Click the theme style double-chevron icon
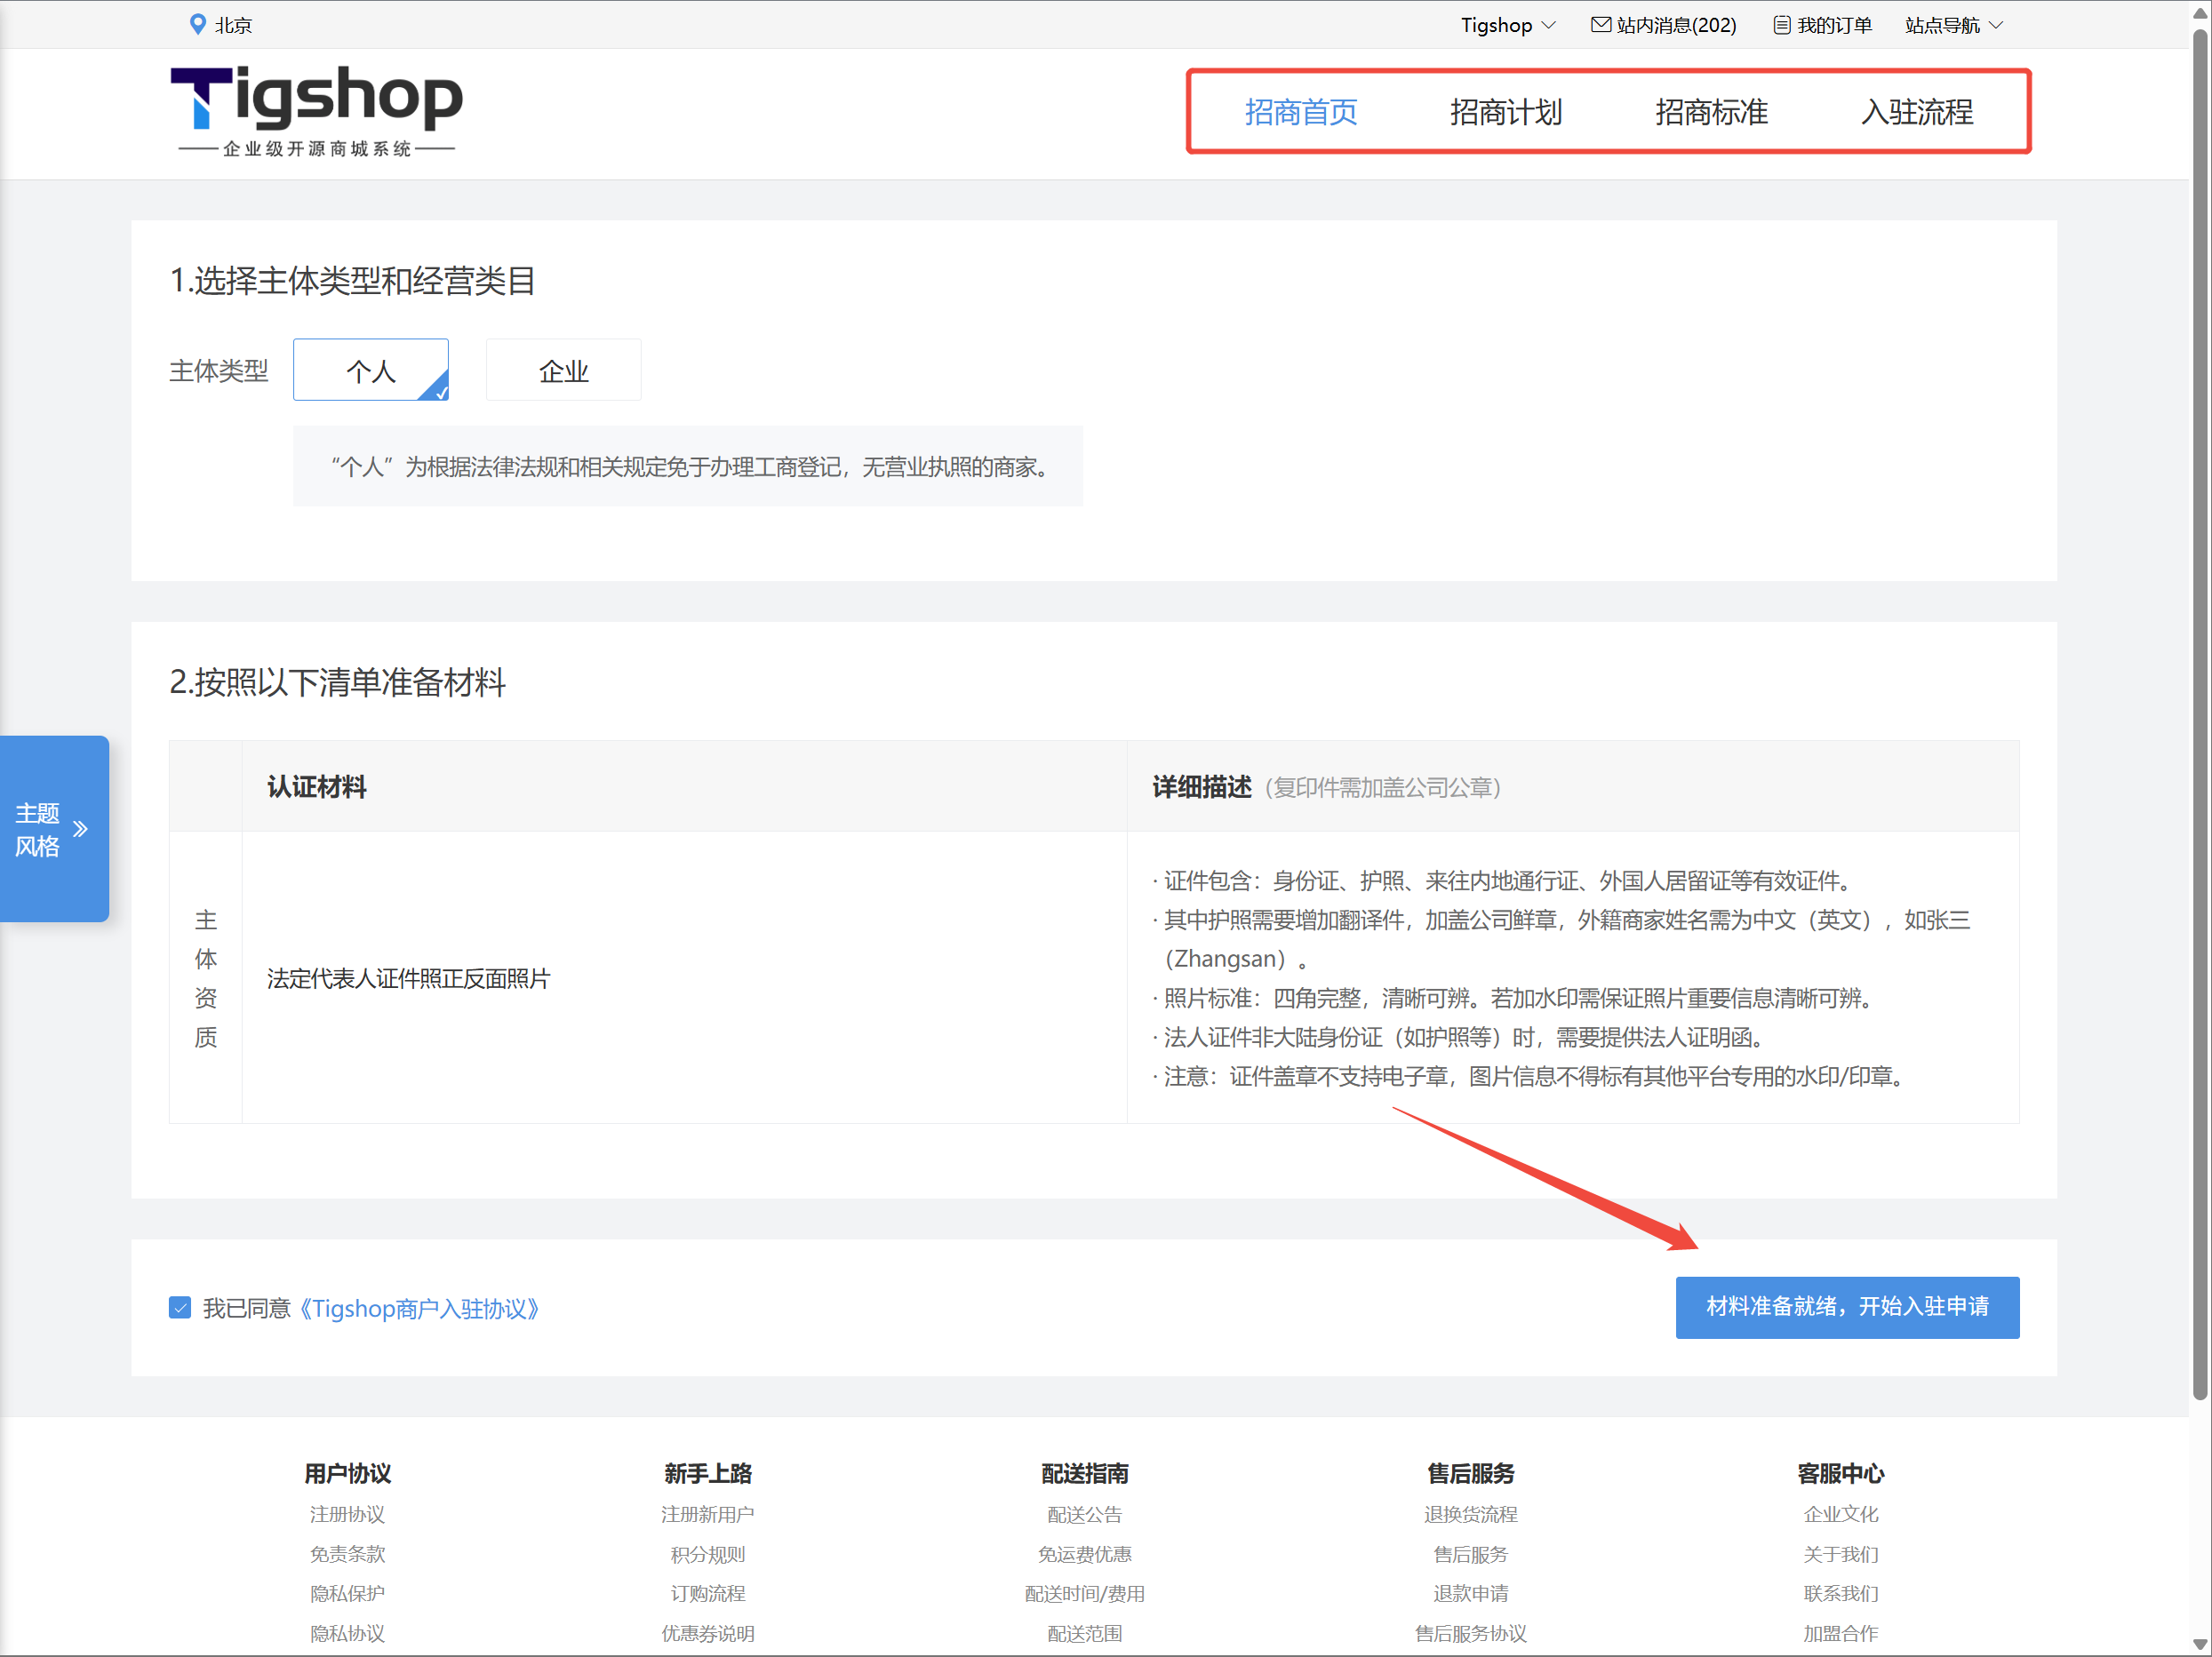Screen dimensions: 2212x1657 (x=81, y=829)
